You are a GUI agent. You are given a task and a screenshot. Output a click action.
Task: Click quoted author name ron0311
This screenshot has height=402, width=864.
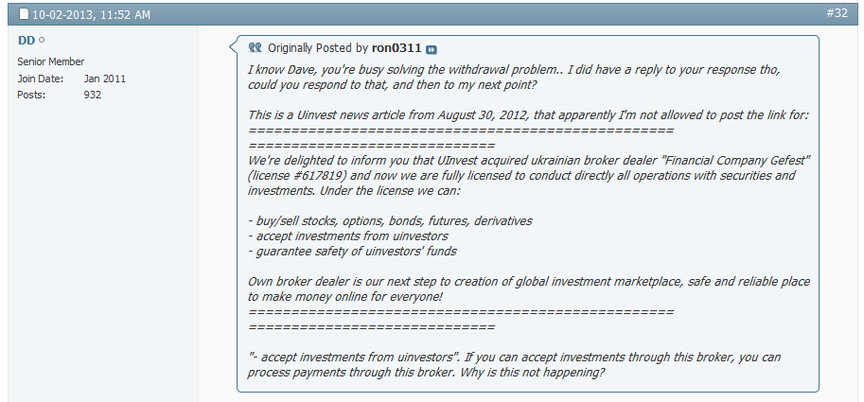click(x=397, y=48)
